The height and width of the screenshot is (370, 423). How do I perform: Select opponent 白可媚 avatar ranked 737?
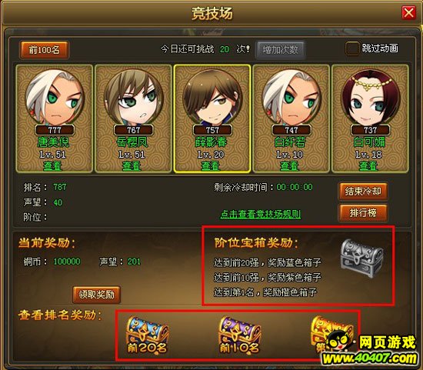(370, 98)
